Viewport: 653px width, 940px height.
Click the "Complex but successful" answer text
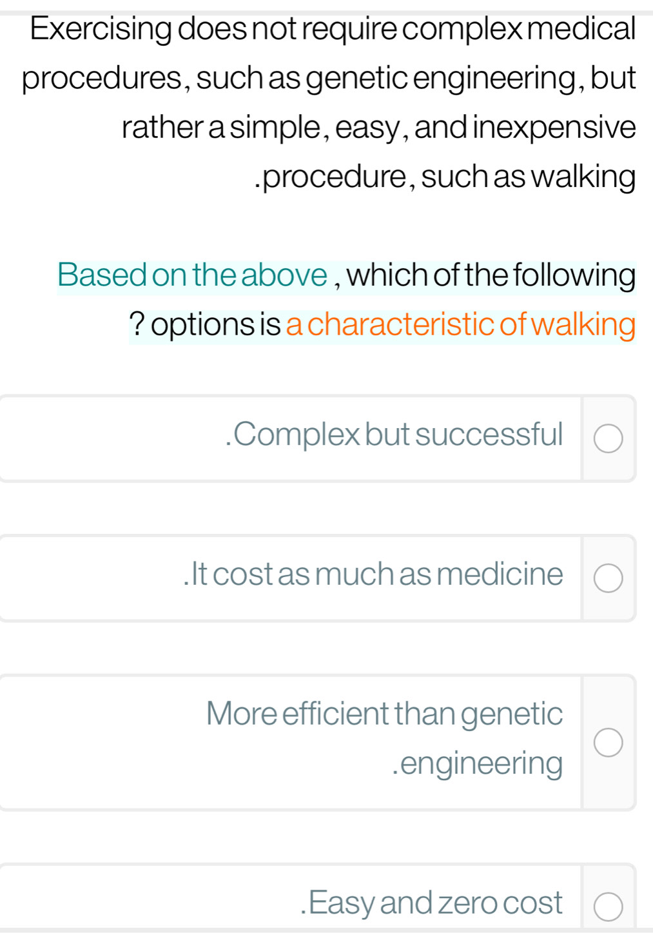pyautogui.click(x=394, y=435)
